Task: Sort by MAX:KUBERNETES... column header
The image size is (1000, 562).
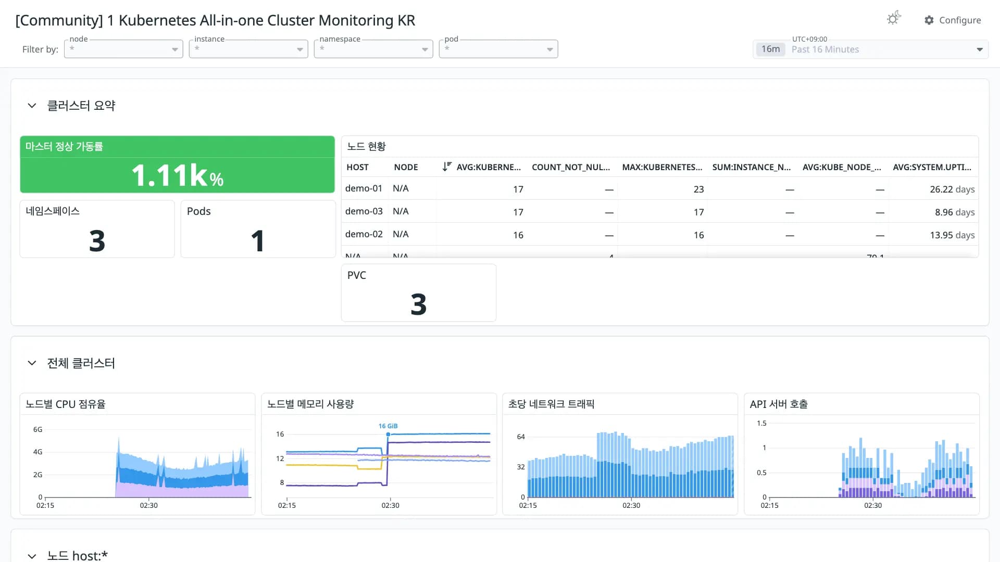Action: (x=662, y=167)
